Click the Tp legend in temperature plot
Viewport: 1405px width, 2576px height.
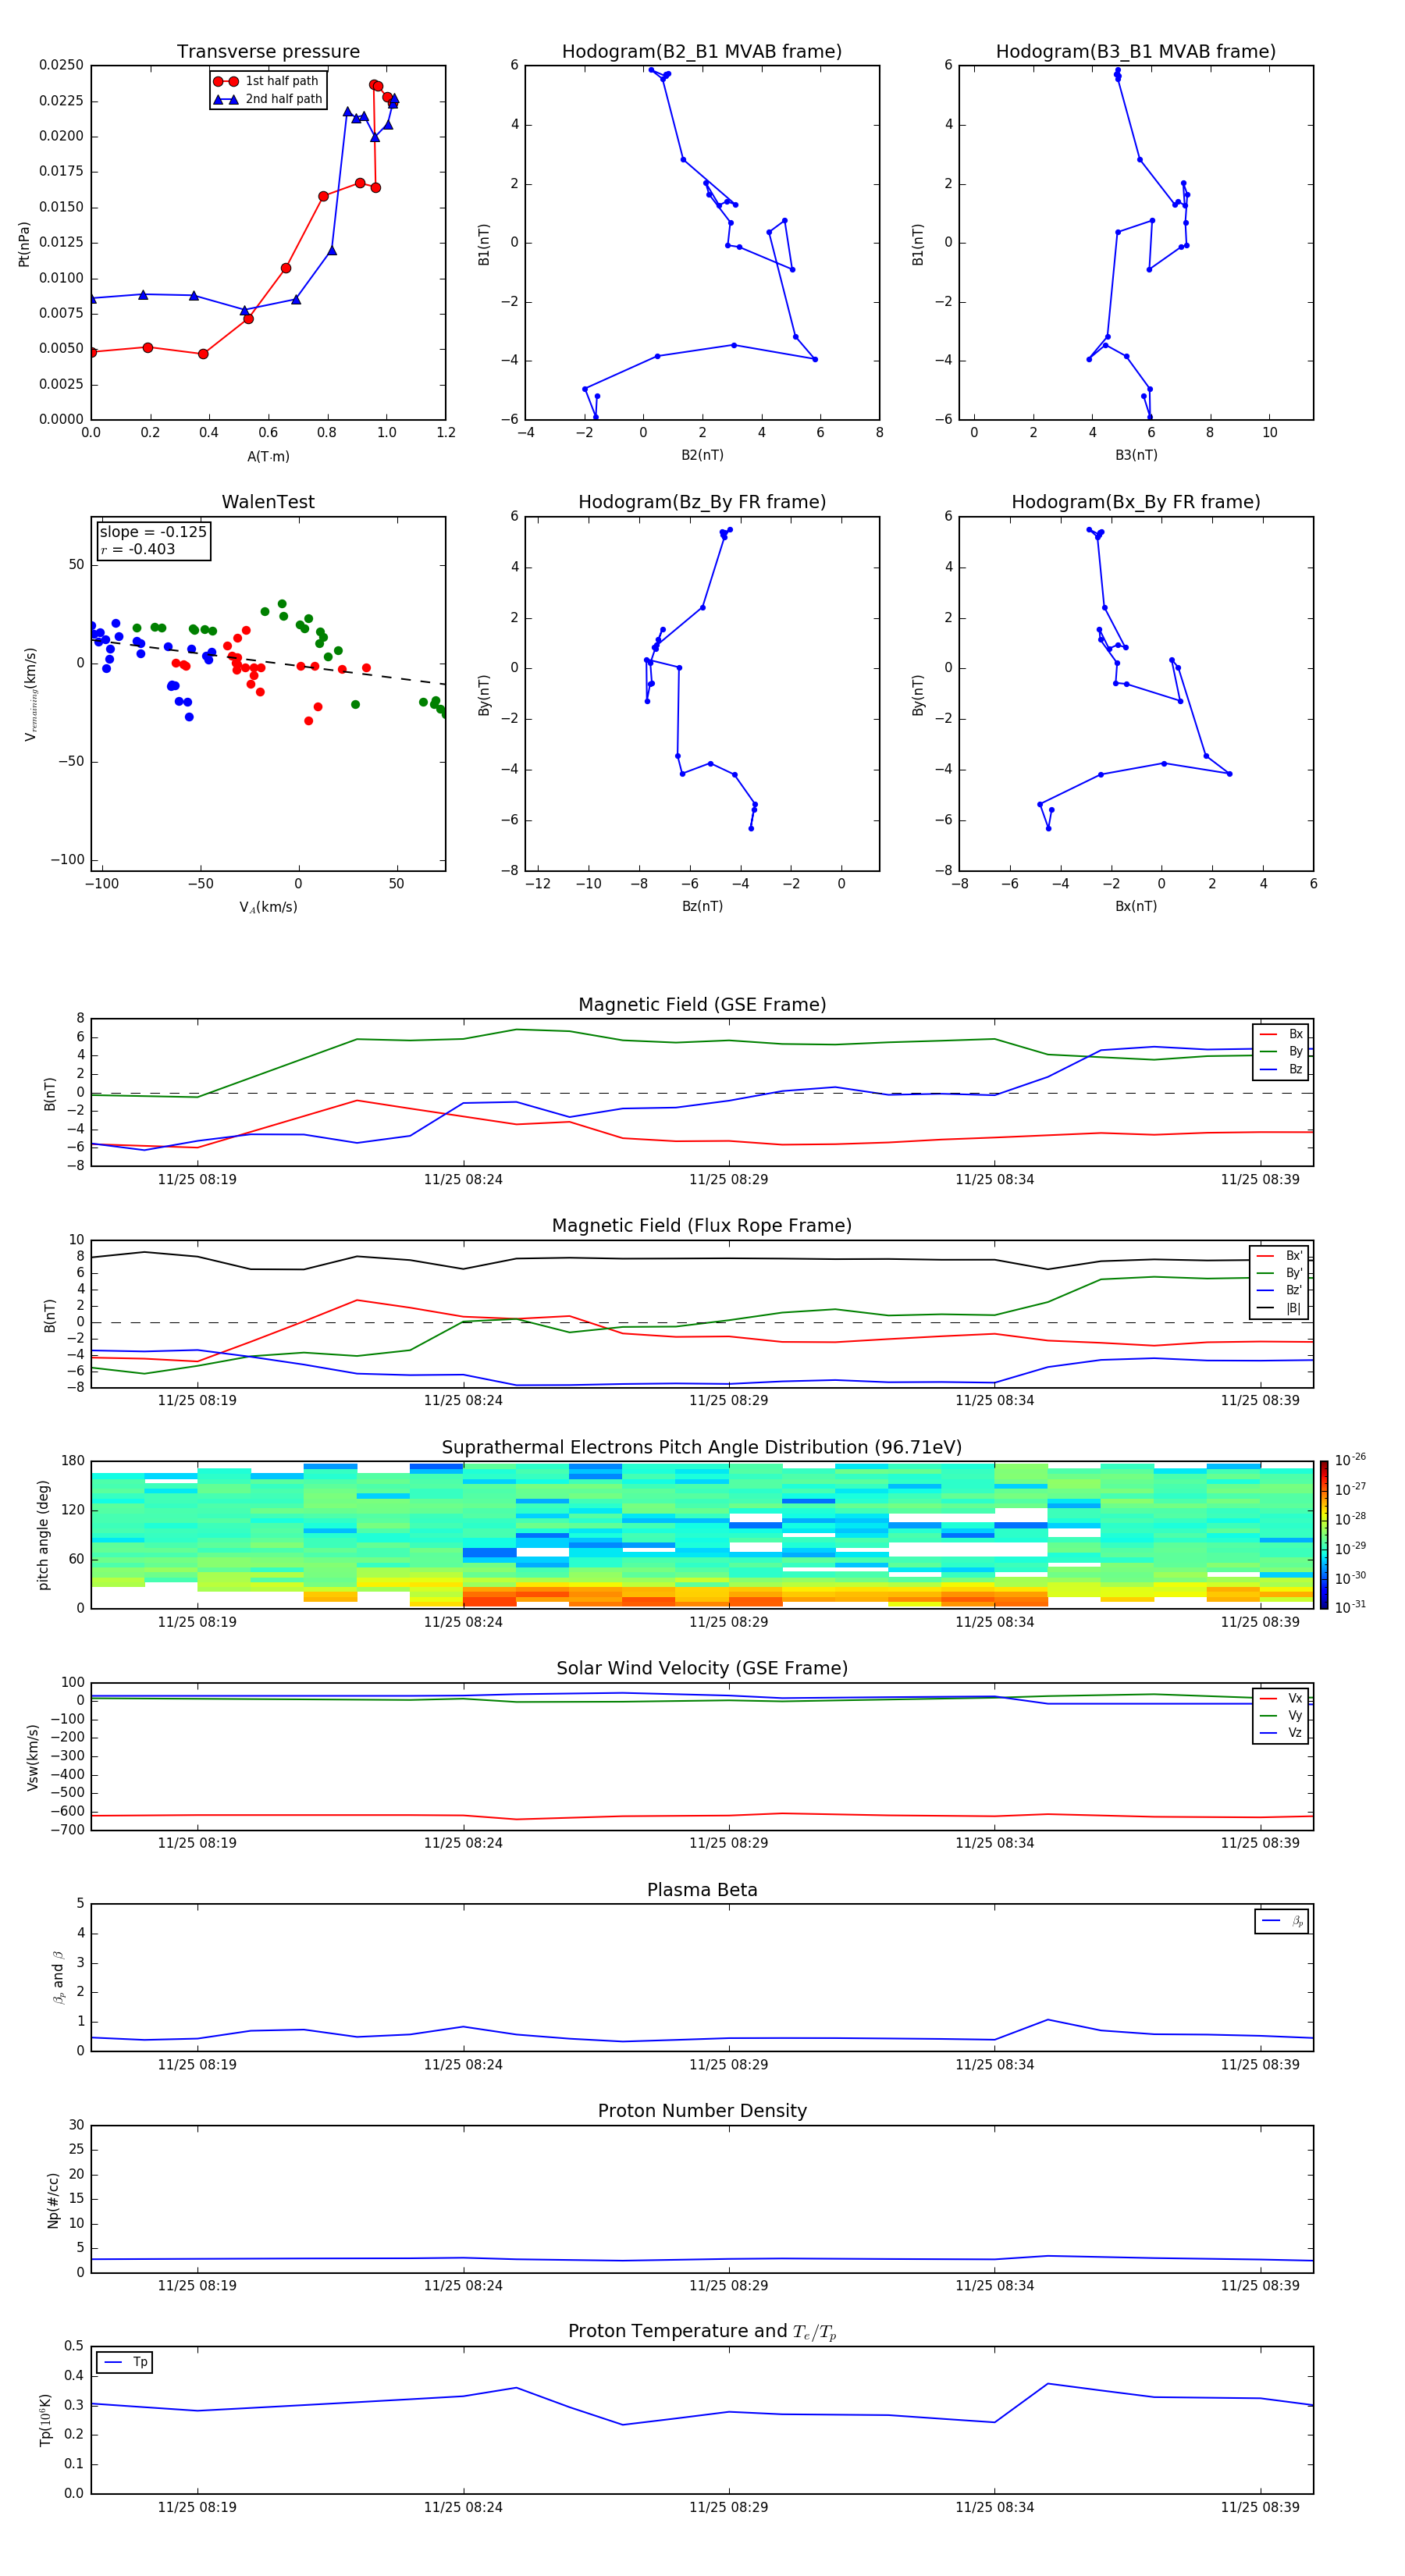[125, 2362]
